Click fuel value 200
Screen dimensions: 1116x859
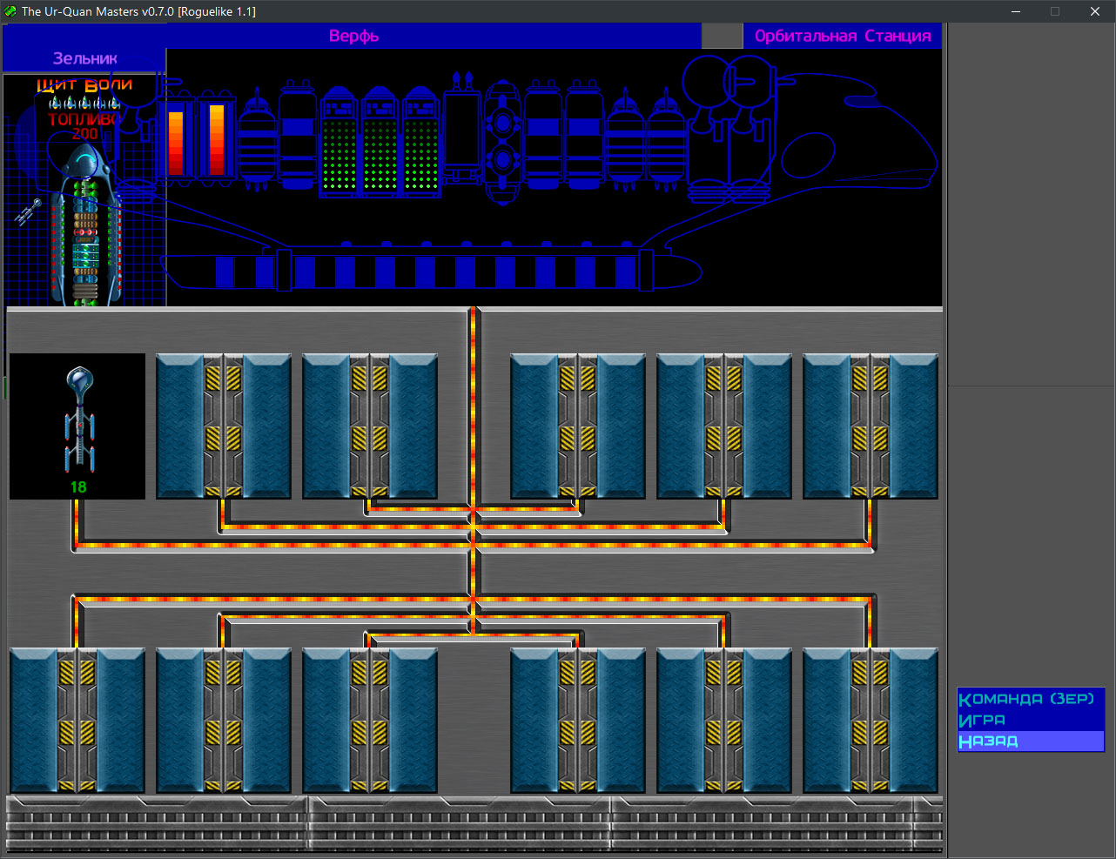coord(85,133)
